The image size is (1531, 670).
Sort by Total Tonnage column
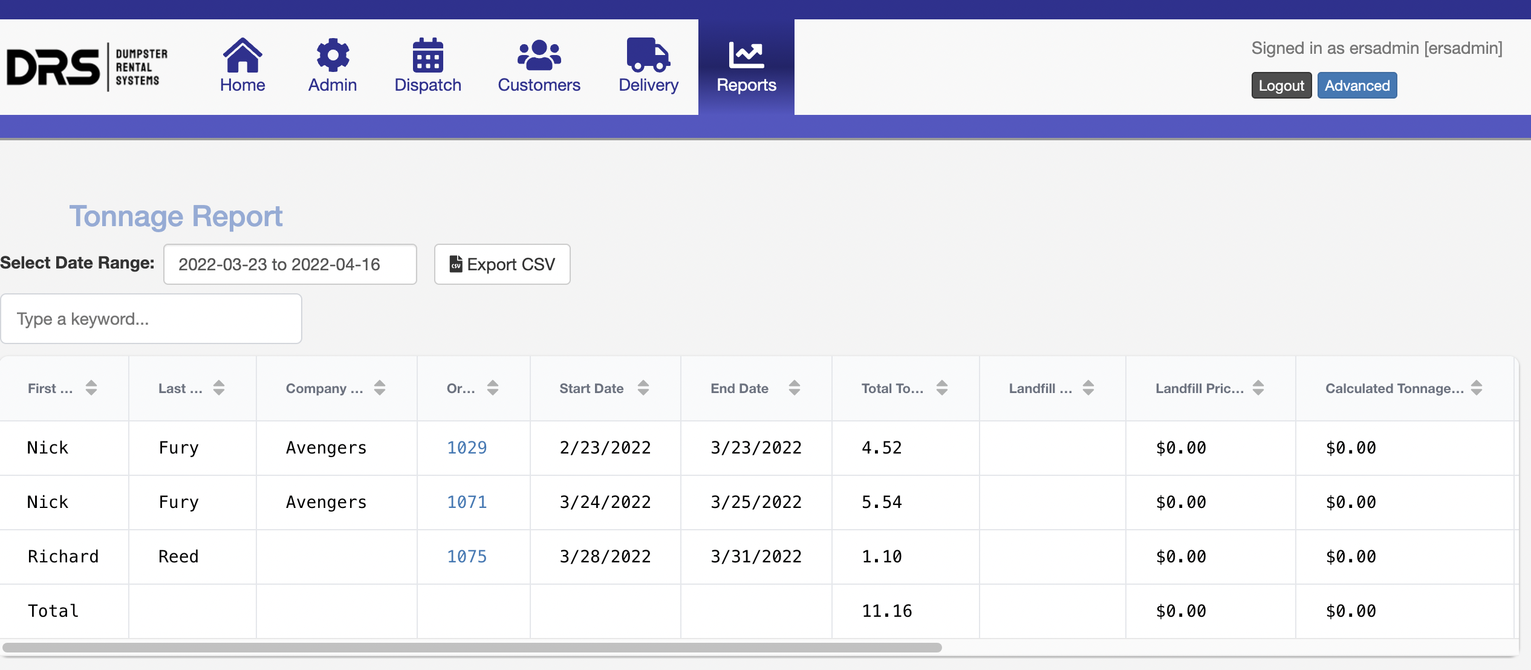tap(942, 388)
